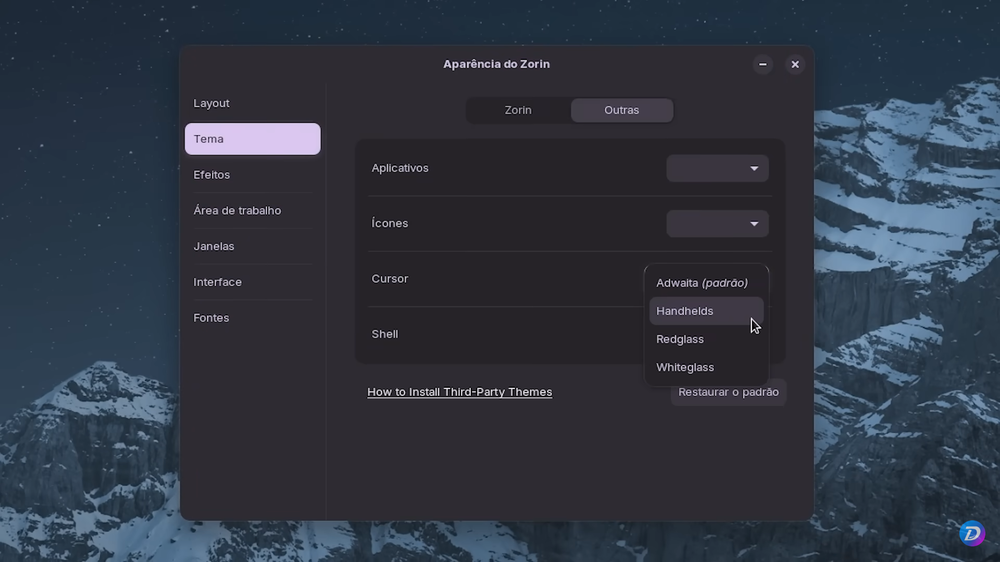Choose the Redglass cursor option
The width and height of the screenshot is (1000, 562).
coord(680,339)
